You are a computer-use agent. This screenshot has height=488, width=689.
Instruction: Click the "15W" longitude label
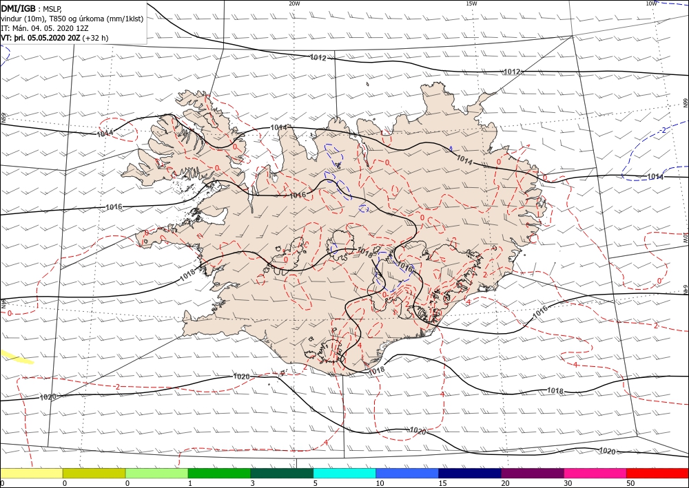click(471, 3)
